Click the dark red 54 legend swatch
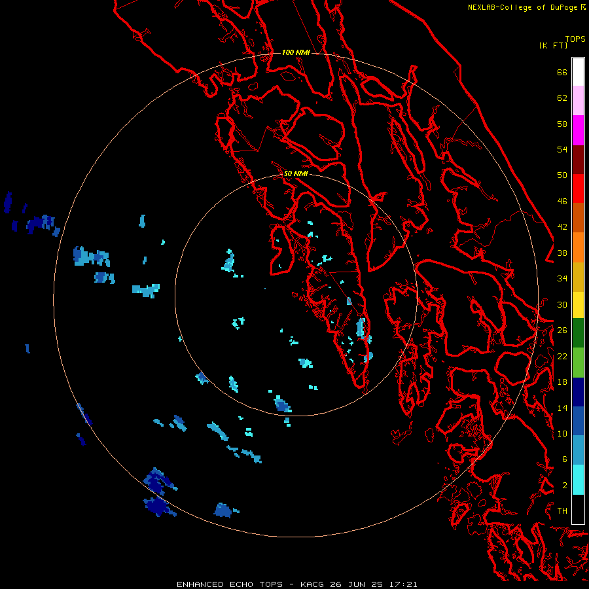 coord(578,159)
